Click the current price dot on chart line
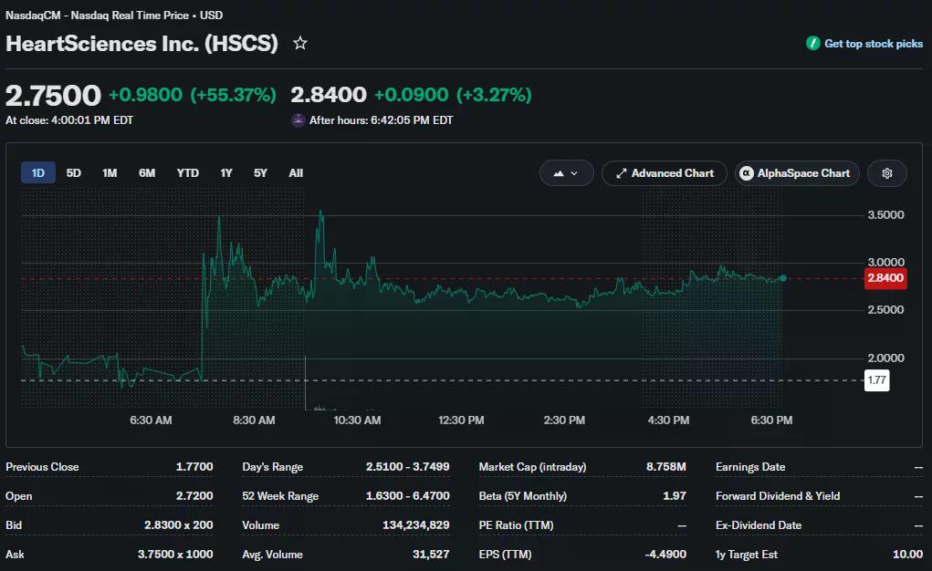 pos(783,278)
